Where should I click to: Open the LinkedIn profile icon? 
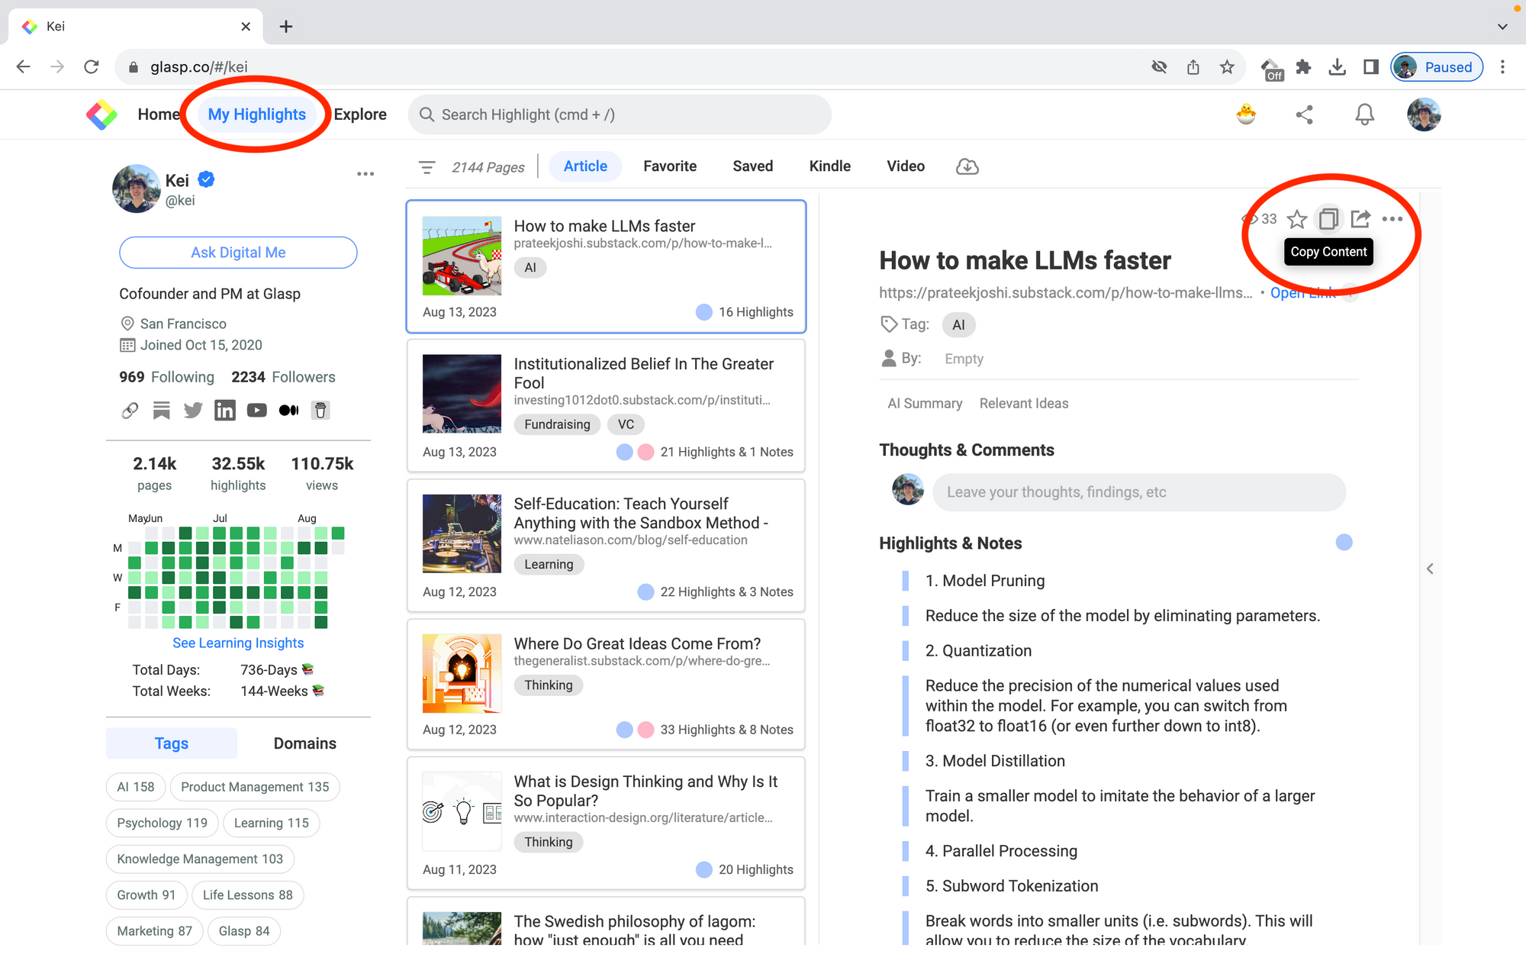pos(225,411)
